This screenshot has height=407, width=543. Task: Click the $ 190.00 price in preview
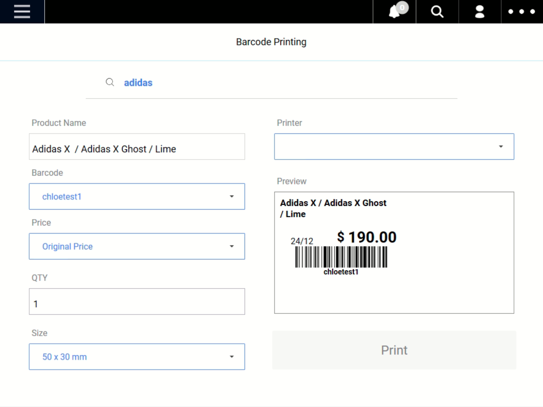point(367,237)
